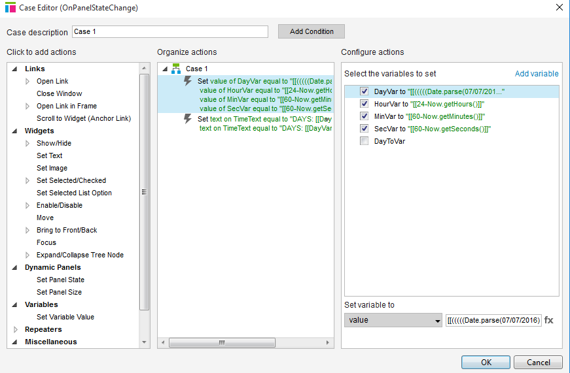Uncheck the DayVar variable checkbox
Screen dimensions: 570x373
click(365, 92)
